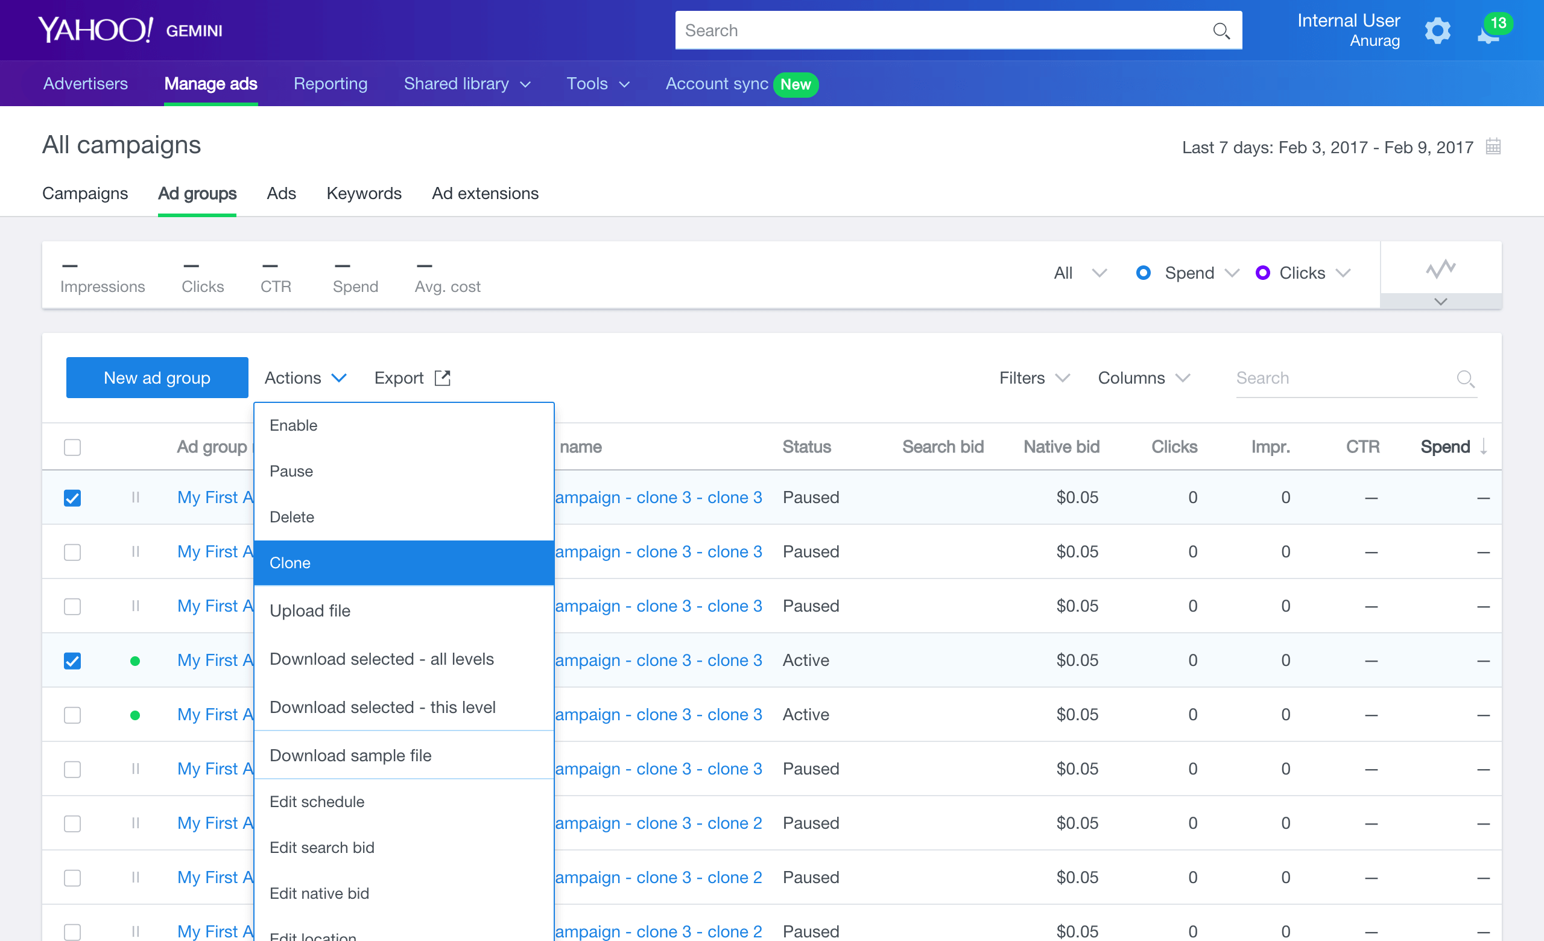Click the Export external link icon
1544x941 pixels.
pyautogui.click(x=443, y=378)
